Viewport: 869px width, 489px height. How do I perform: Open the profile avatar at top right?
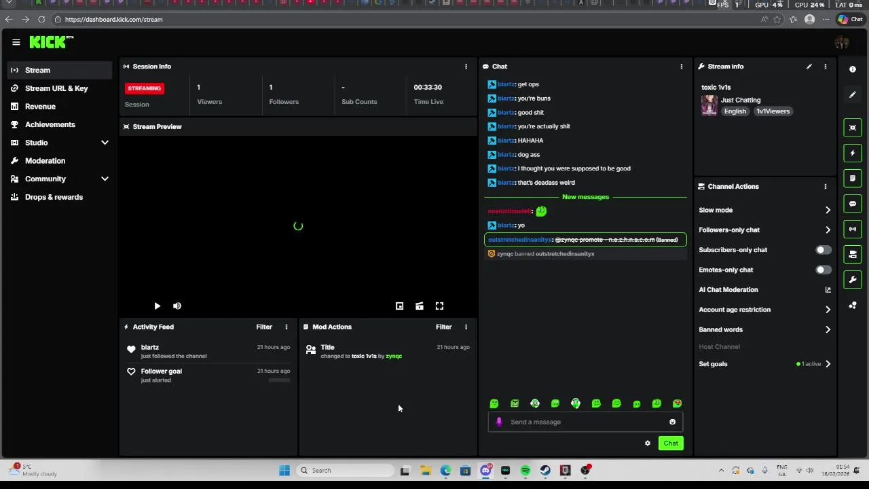pos(842,42)
